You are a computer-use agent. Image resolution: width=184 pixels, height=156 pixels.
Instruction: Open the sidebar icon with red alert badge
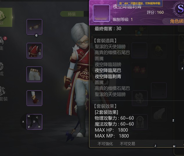click(3, 43)
